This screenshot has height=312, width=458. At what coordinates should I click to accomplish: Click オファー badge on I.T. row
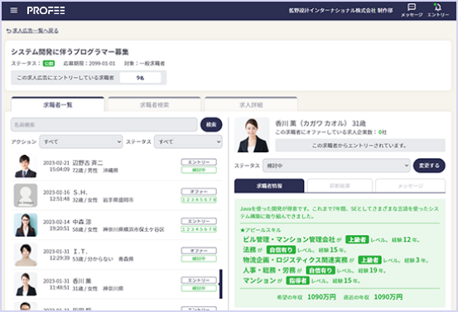(199, 251)
